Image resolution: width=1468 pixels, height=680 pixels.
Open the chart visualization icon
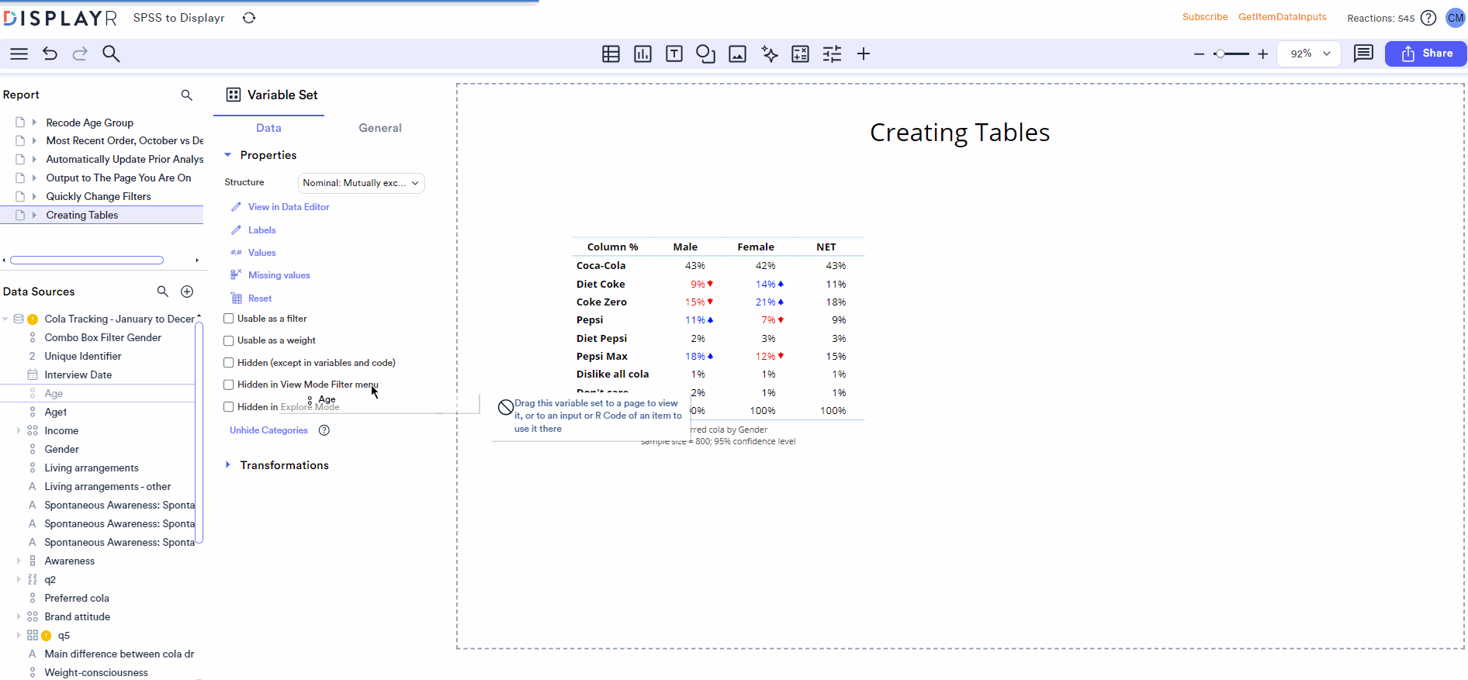pos(642,54)
